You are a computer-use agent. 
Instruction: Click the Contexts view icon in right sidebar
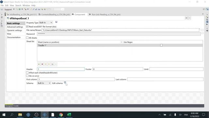tap(207, 20)
